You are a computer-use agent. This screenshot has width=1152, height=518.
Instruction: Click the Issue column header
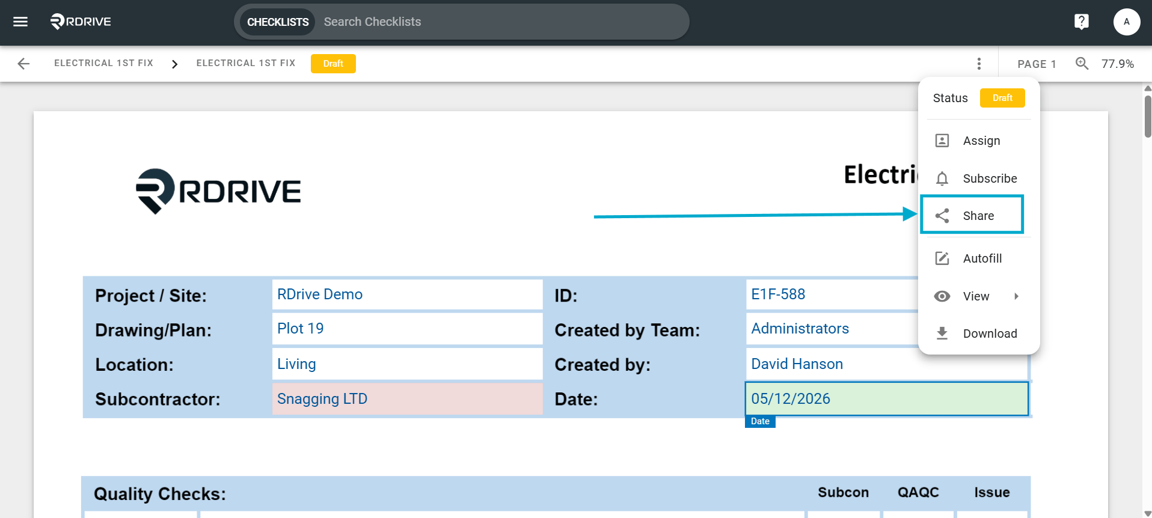click(992, 493)
